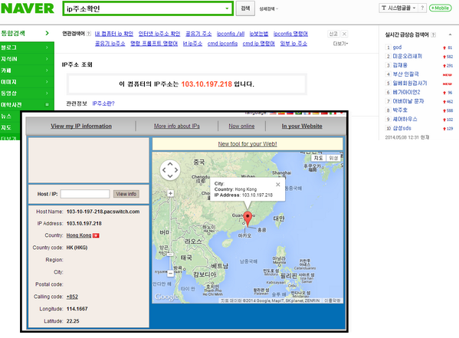Open the 내 컴퓨터 ip 확인 related search link
459x338 pixels.
[x=114, y=34]
